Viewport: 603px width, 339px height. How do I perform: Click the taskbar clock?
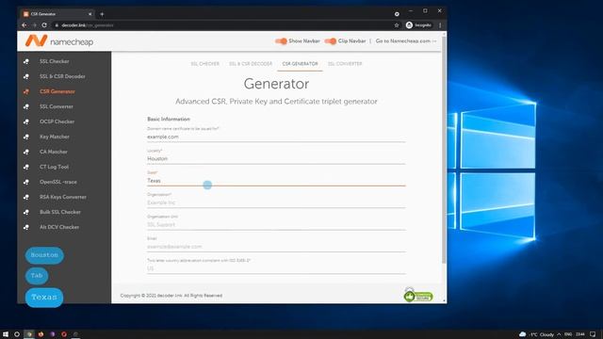click(x=580, y=334)
